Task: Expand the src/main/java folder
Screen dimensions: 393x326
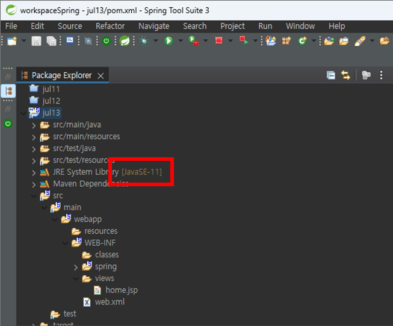Action: point(34,125)
